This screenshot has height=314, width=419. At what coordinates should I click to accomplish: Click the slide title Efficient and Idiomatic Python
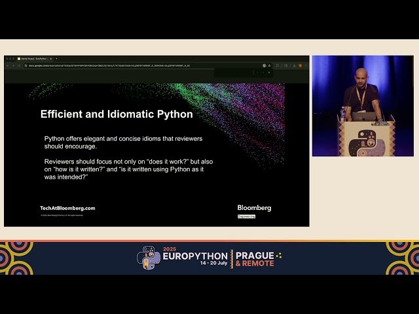tap(117, 114)
